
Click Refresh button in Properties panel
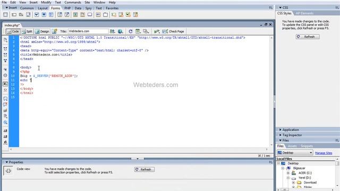pyautogui.click(x=144, y=169)
